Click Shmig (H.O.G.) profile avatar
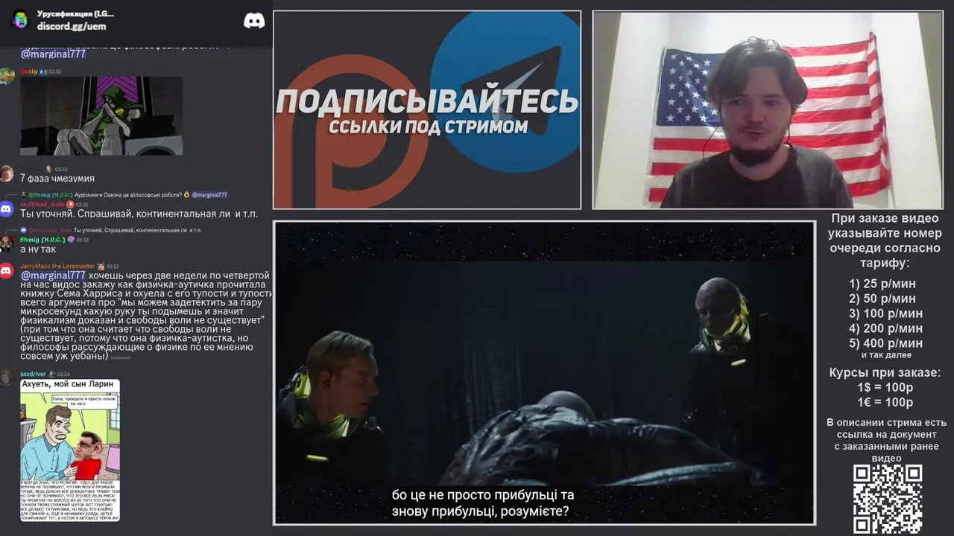The width and height of the screenshot is (954, 536). coord(7,244)
